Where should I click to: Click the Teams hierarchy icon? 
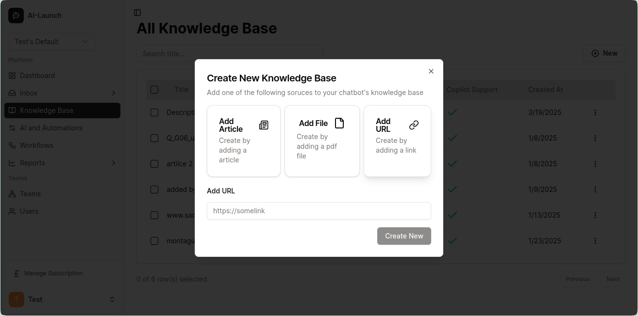pos(12,194)
